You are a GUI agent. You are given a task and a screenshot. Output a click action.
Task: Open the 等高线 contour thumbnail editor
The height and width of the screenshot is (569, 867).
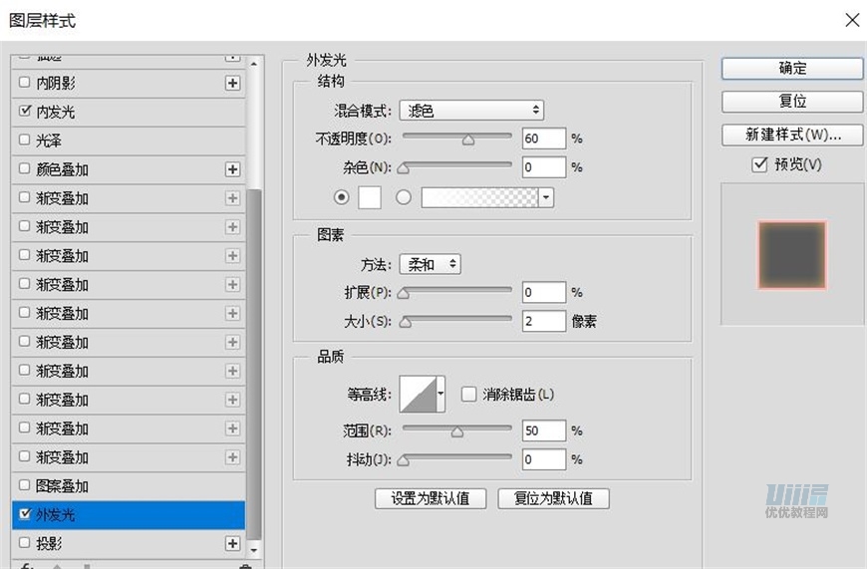point(417,395)
